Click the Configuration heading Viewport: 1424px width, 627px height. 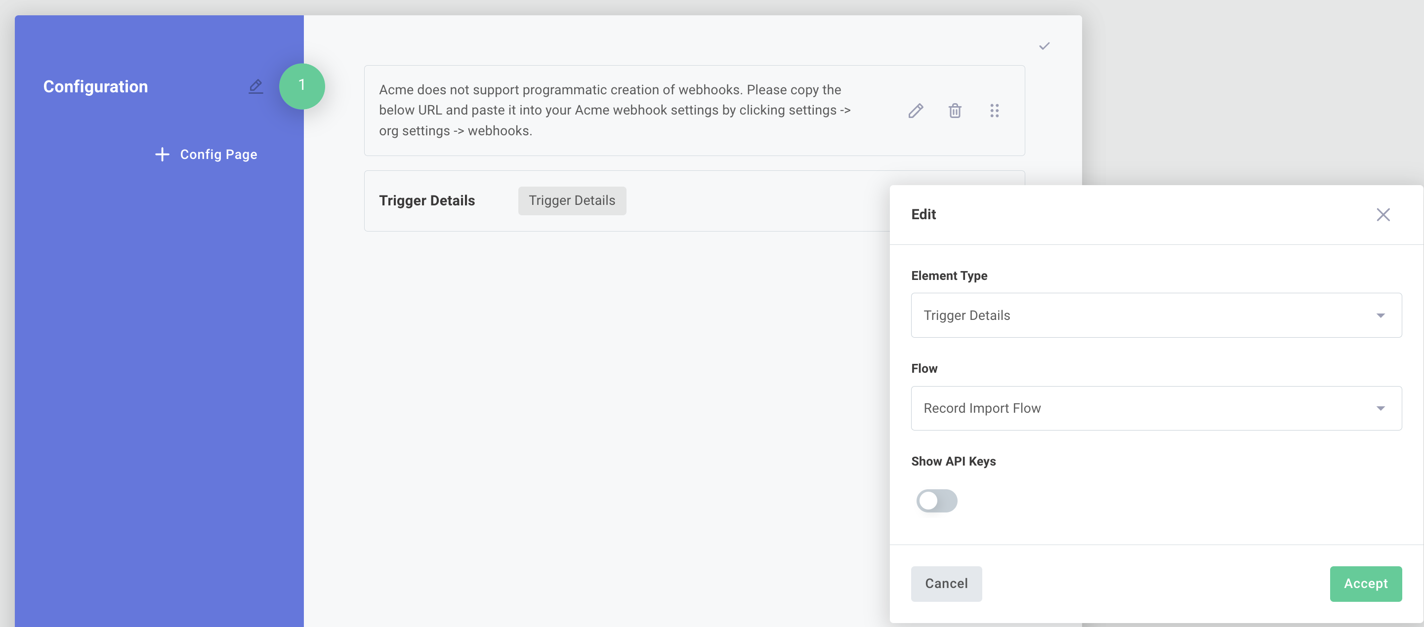pos(95,86)
